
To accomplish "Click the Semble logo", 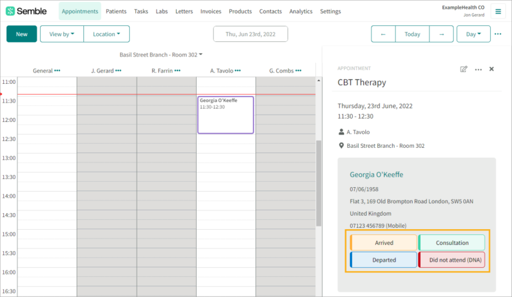I will tap(26, 11).
